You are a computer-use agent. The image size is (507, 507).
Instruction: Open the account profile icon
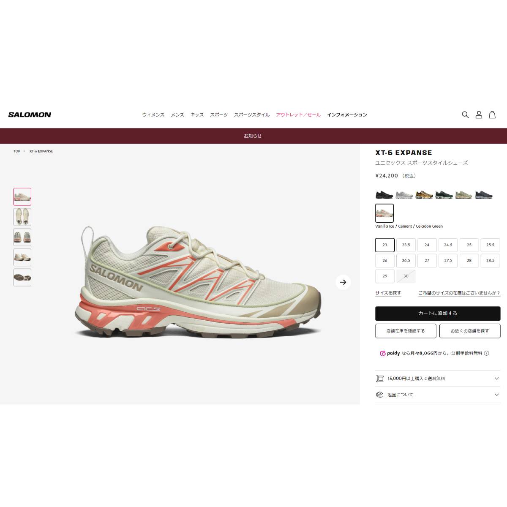[479, 114]
